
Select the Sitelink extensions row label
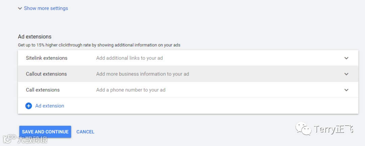point(47,58)
